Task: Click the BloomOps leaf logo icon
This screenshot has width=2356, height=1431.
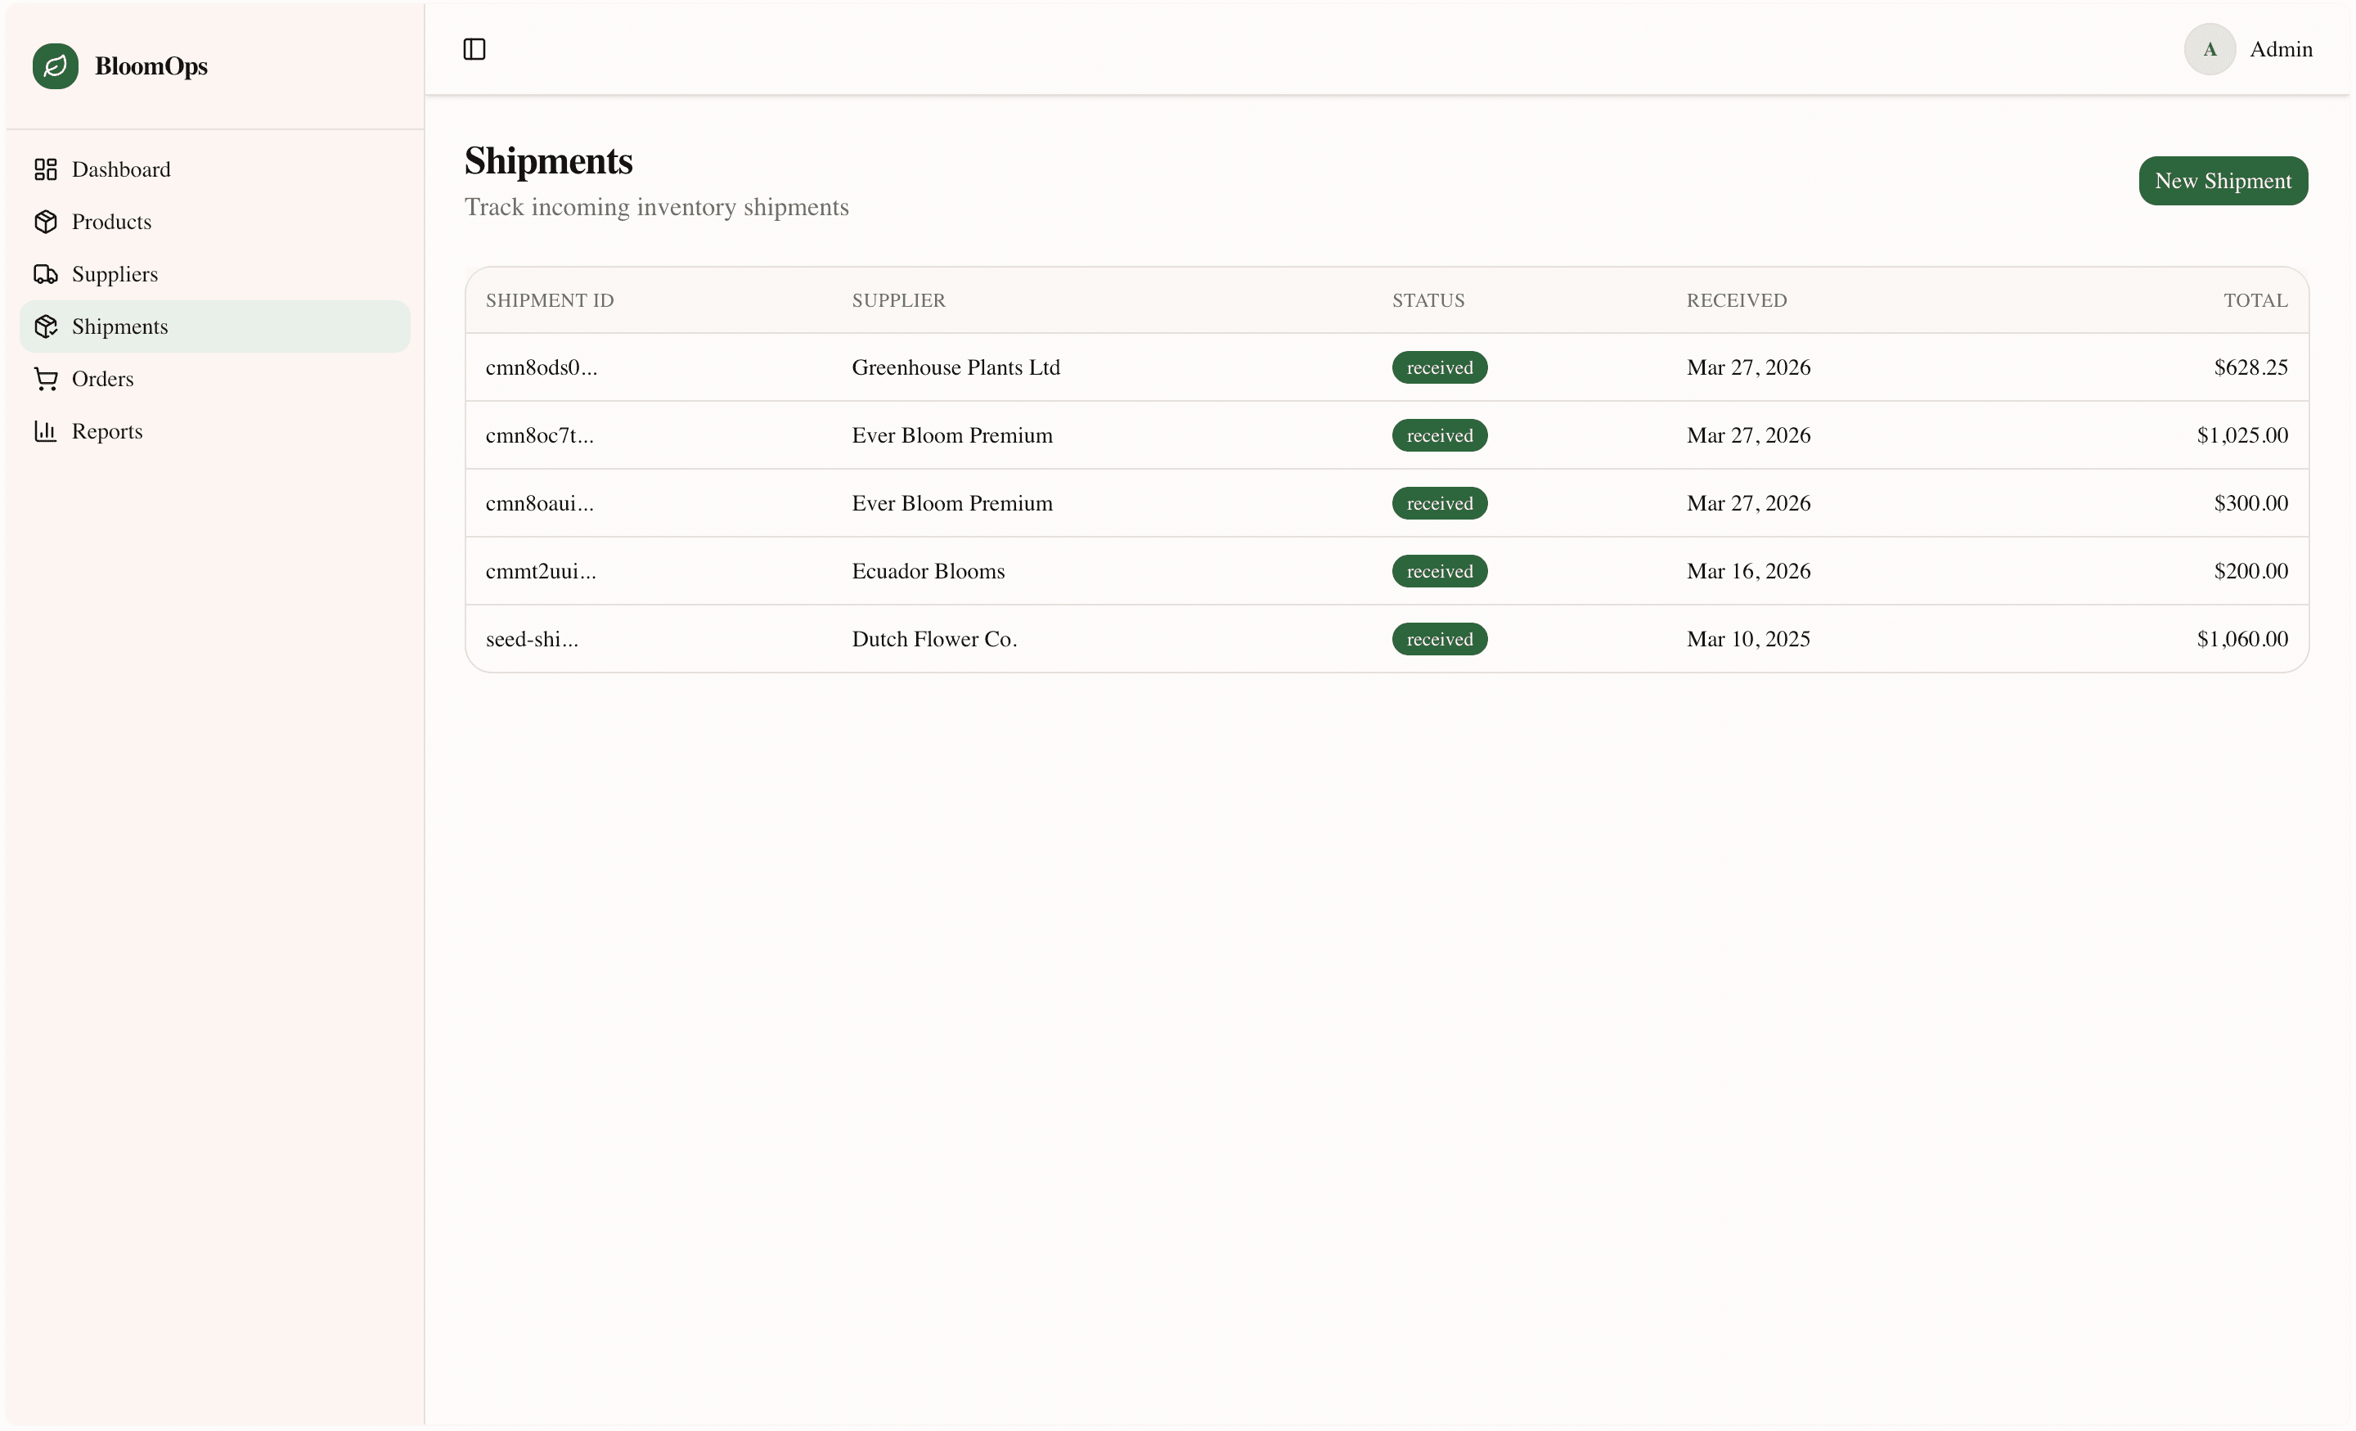Action: click(56, 66)
